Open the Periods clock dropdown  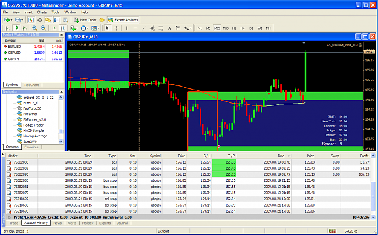coord(84,28)
